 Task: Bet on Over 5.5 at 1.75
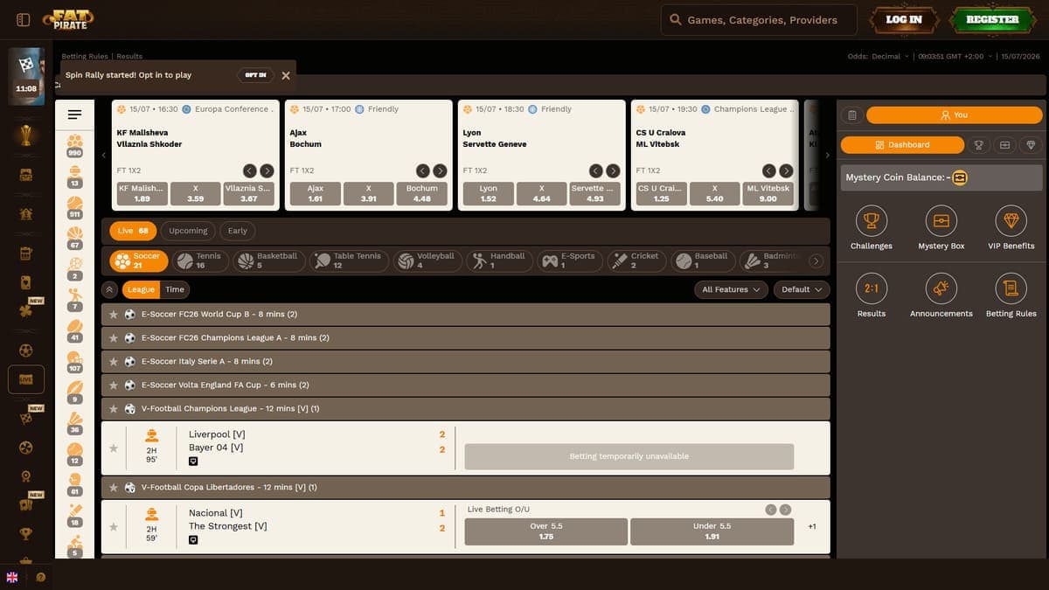(x=546, y=531)
